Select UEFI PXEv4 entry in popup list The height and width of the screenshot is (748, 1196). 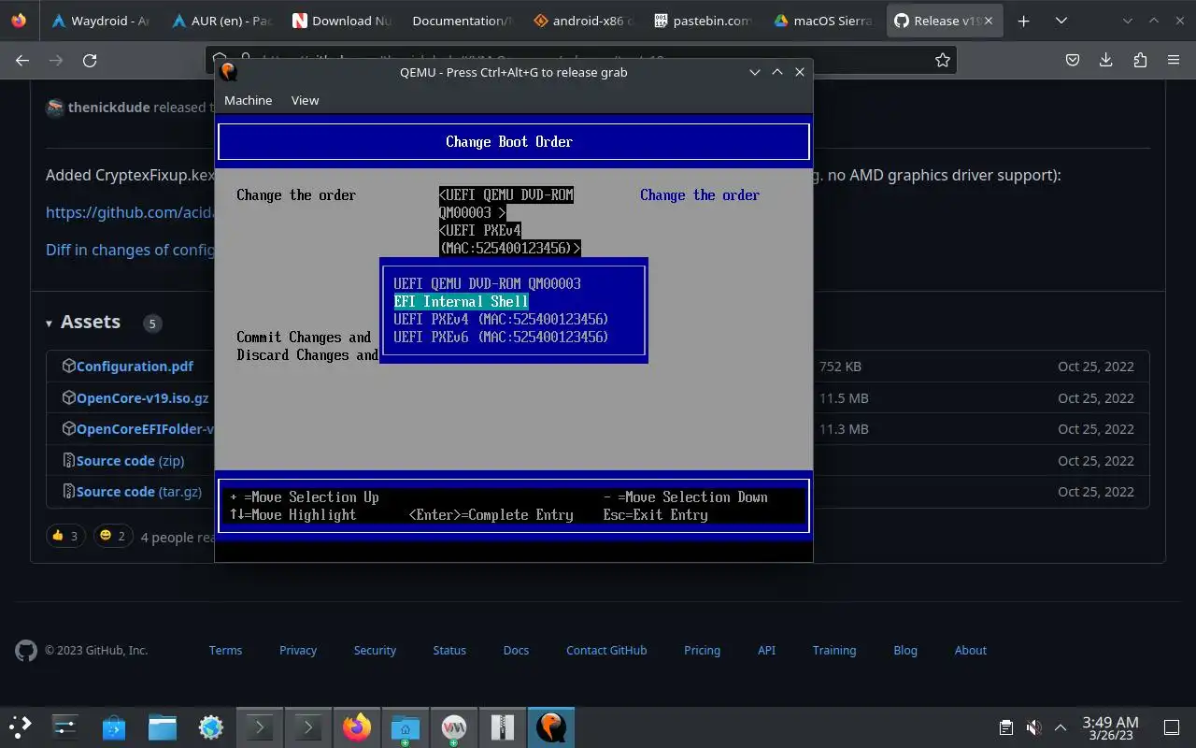click(x=501, y=319)
